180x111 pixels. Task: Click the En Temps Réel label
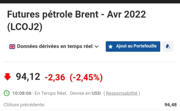point(51,93)
